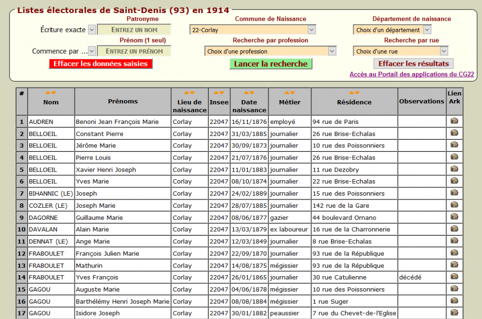
Task: Open the Écriture exacte match-type dropdown
Action: point(92,30)
